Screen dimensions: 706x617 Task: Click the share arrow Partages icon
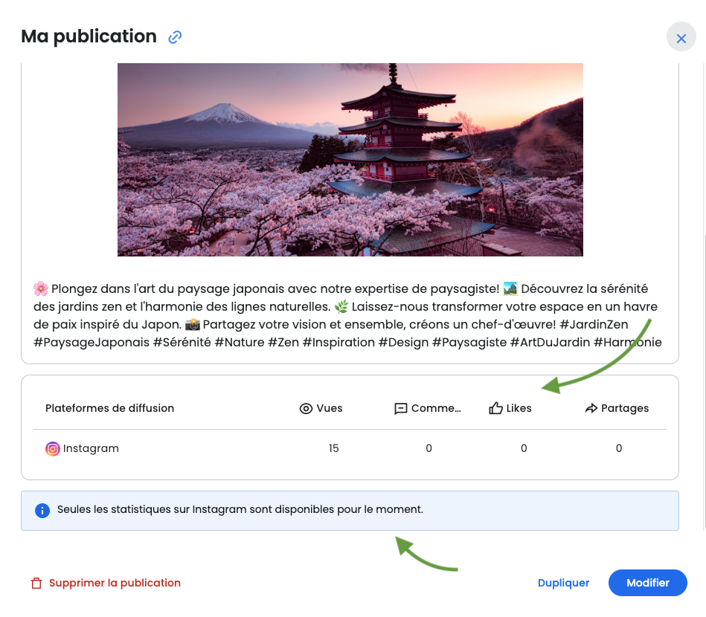click(591, 408)
